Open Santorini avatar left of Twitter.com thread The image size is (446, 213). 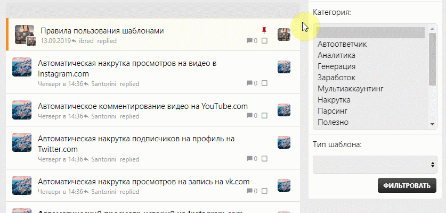pos(22,142)
